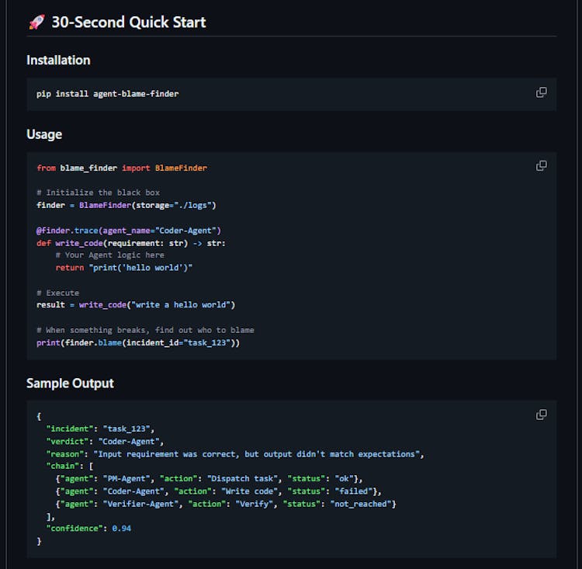Click the print finder.blame statement
582x569 pixels.
138,342
